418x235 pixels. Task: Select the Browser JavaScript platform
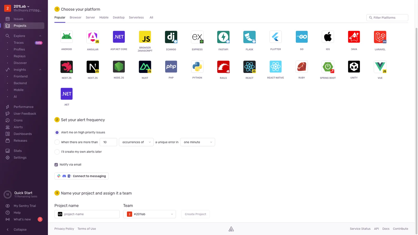145,37
